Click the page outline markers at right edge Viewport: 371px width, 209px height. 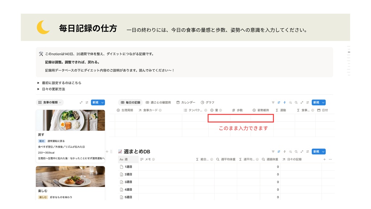pyautogui.click(x=349, y=61)
